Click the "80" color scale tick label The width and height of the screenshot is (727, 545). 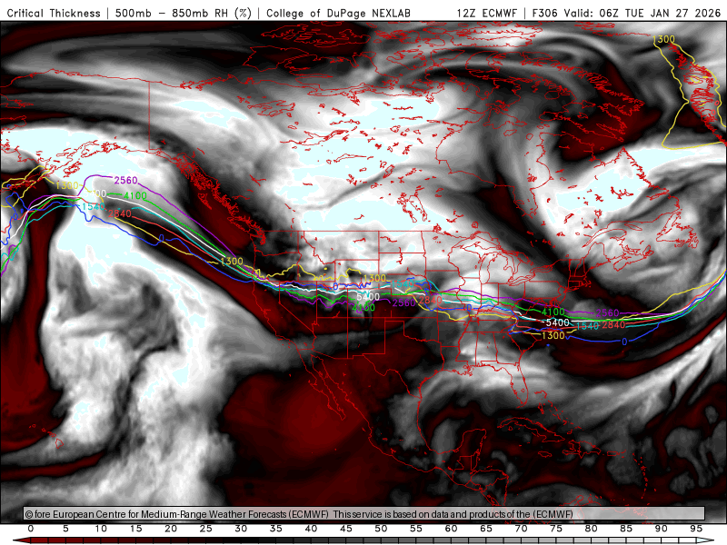(x=592, y=529)
